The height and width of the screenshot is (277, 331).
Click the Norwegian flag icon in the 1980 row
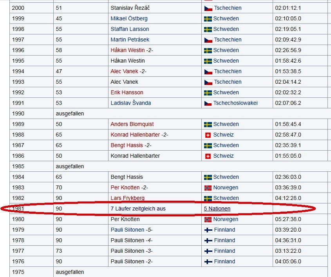(x=208, y=219)
